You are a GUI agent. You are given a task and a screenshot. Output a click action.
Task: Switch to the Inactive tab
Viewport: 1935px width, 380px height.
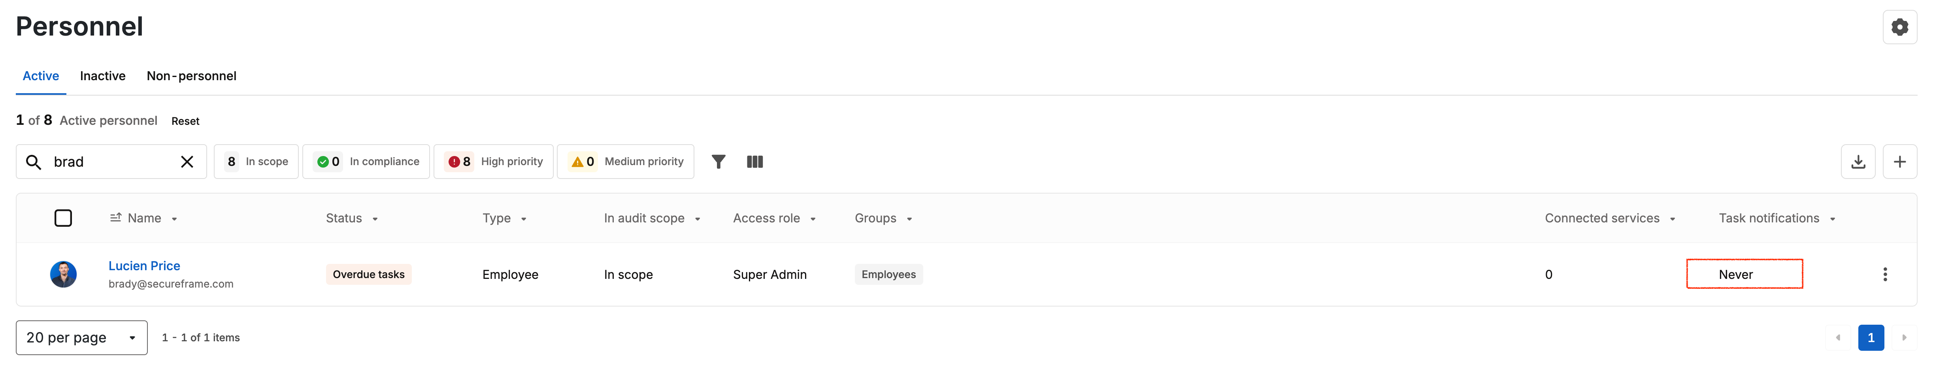(x=103, y=76)
